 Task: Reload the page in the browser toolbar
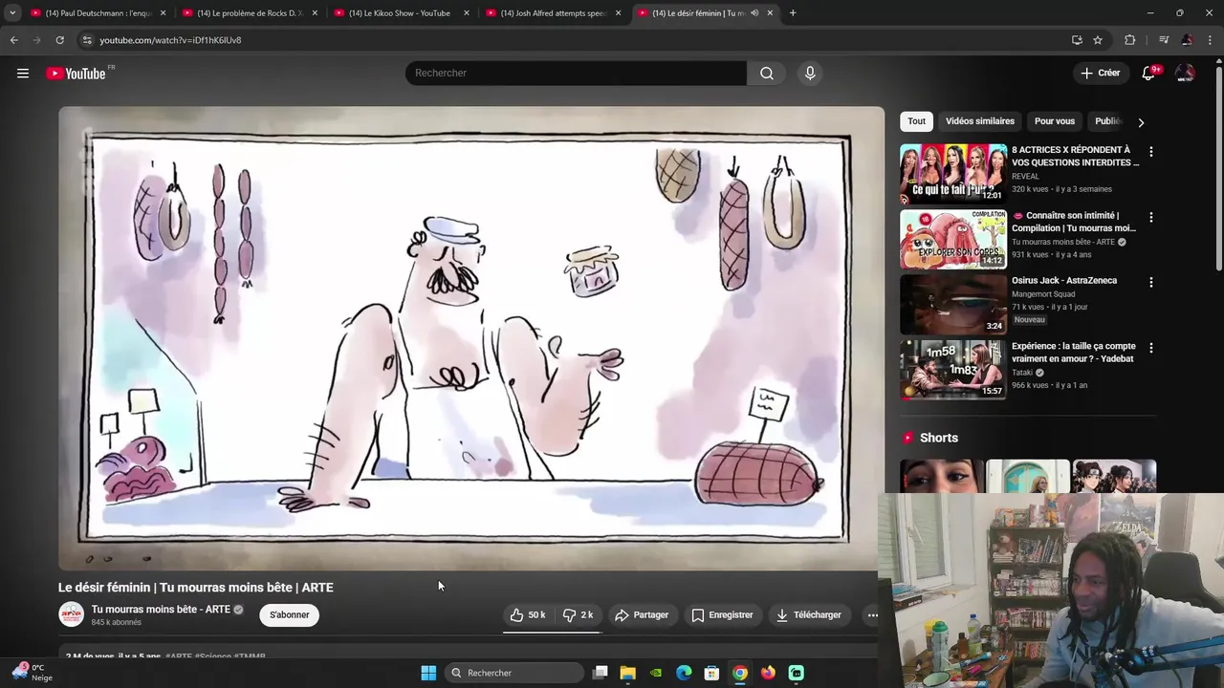point(59,40)
